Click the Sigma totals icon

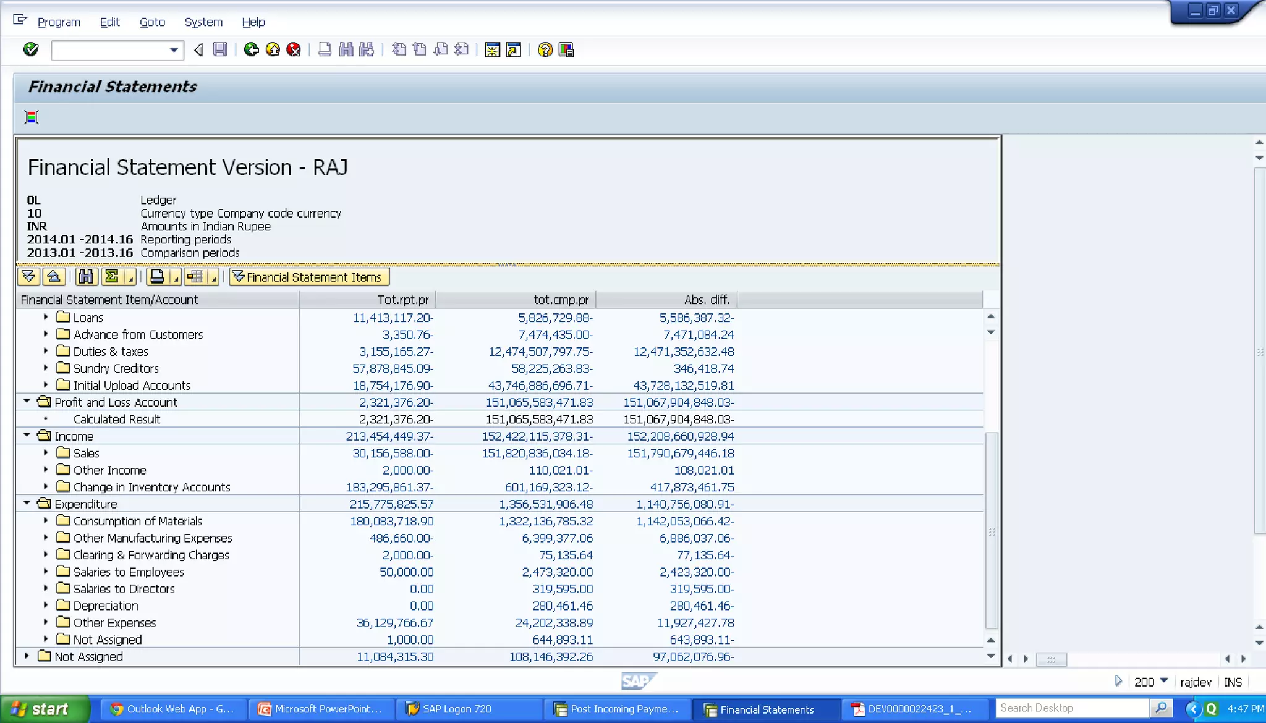tap(112, 277)
